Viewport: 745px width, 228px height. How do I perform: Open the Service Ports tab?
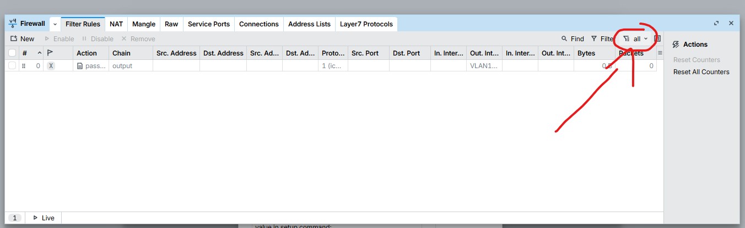click(209, 24)
